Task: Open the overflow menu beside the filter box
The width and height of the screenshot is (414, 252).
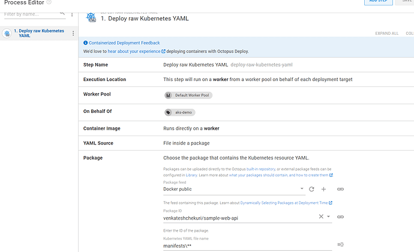Action: [72, 14]
